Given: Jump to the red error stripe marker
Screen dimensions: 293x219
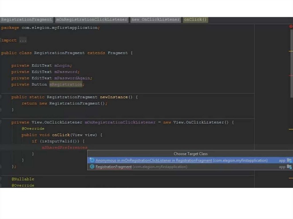Looking at the screenshot, I should 291,75.
